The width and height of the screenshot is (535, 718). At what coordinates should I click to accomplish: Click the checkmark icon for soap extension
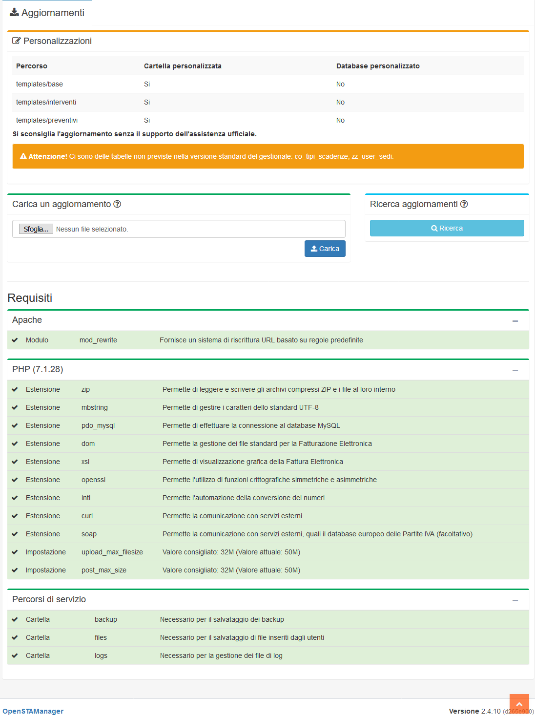(x=15, y=534)
